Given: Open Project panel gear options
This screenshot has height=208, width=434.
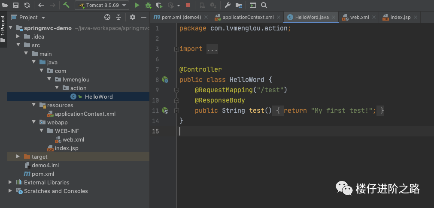Looking at the screenshot, I should point(133,18).
